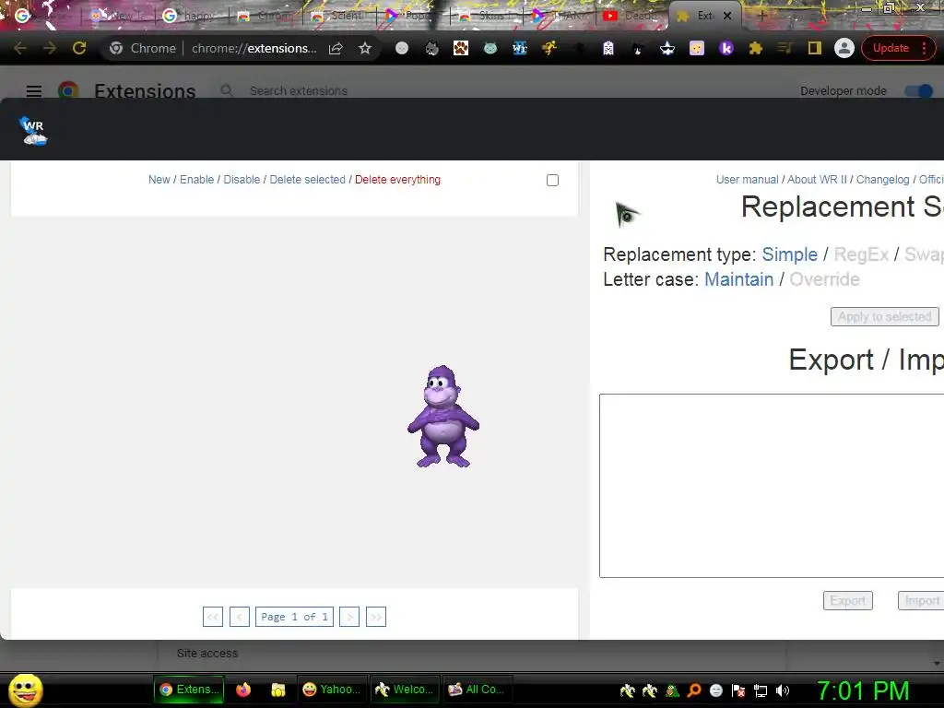This screenshot has width=944, height=708.
Task: Click Delete everything link
Action: pos(397,180)
